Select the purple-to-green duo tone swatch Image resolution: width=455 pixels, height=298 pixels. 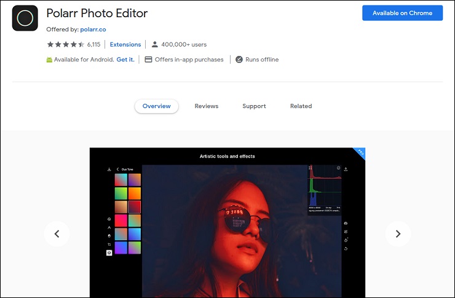(x=135, y=248)
